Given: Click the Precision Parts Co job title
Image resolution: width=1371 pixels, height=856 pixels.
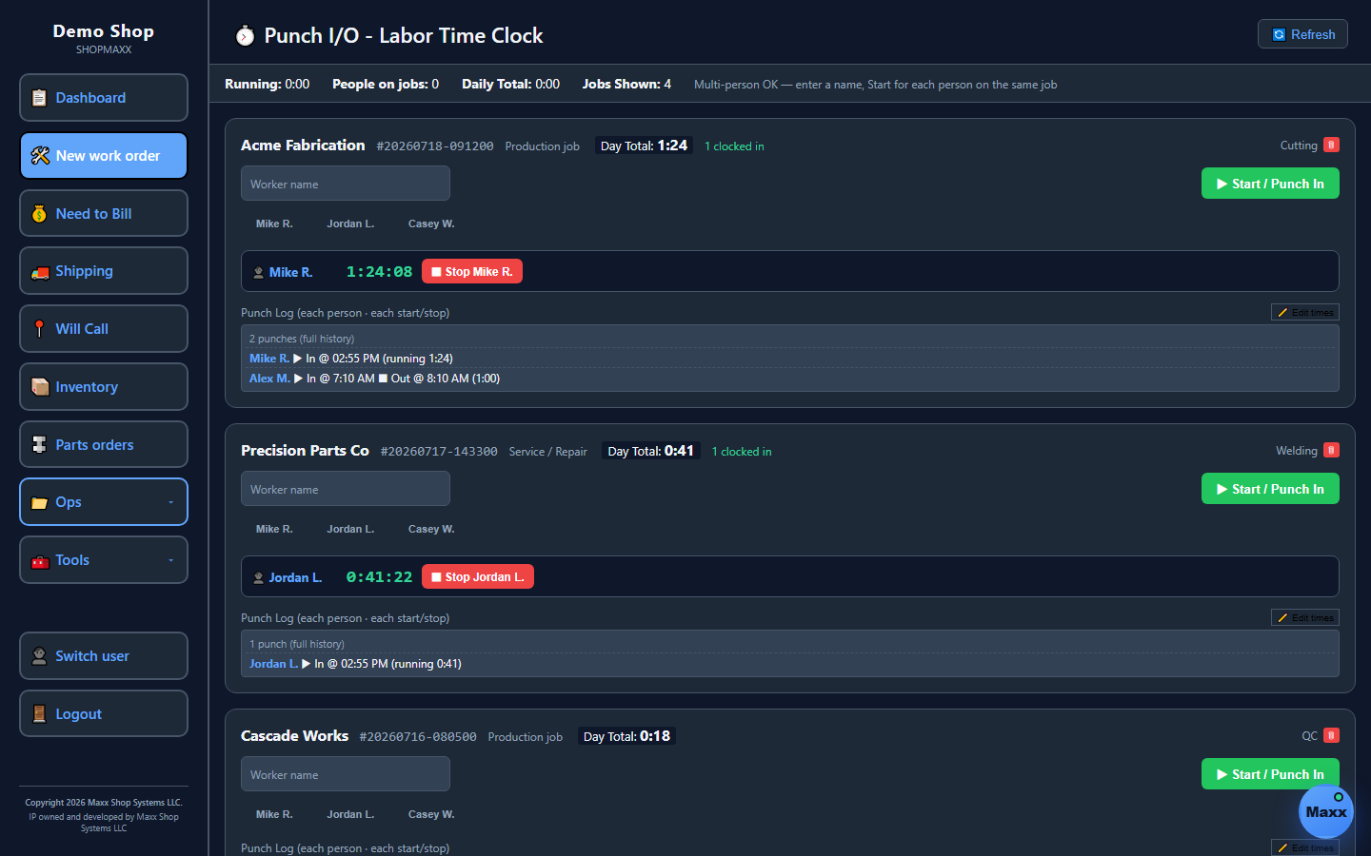Looking at the screenshot, I should pos(305,451).
